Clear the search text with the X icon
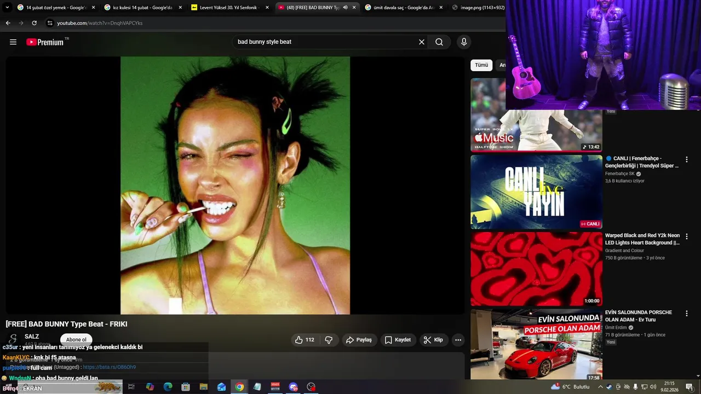Image resolution: width=701 pixels, height=394 pixels. [x=422, y=42]
